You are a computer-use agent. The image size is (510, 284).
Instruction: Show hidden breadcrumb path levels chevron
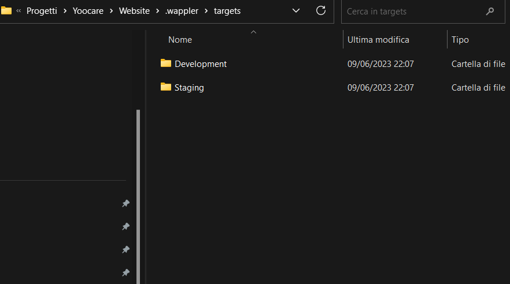click(19, 11)
